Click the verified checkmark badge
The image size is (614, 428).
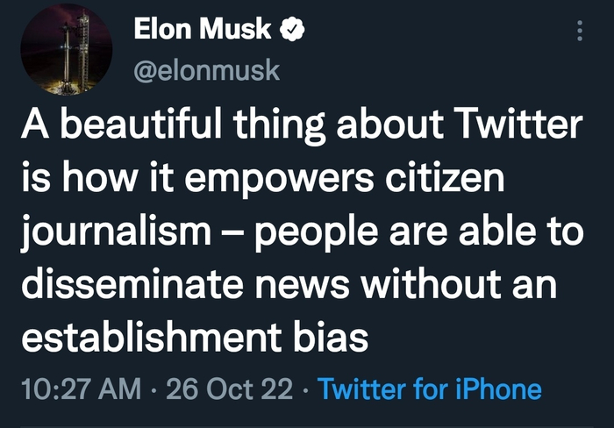pyautogui.click(x=292, y=31)
